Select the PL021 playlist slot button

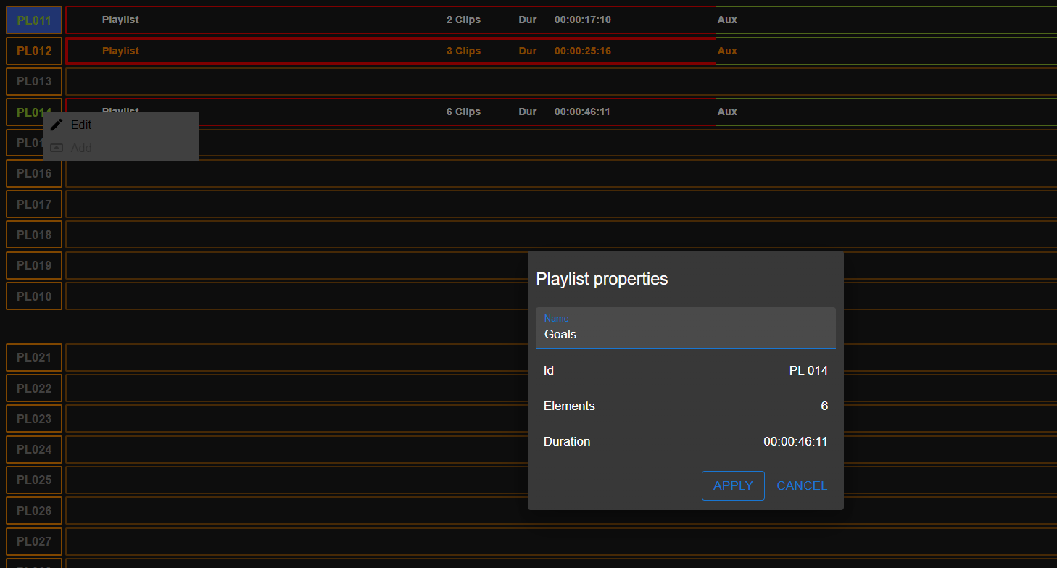(x=34, y=357)
